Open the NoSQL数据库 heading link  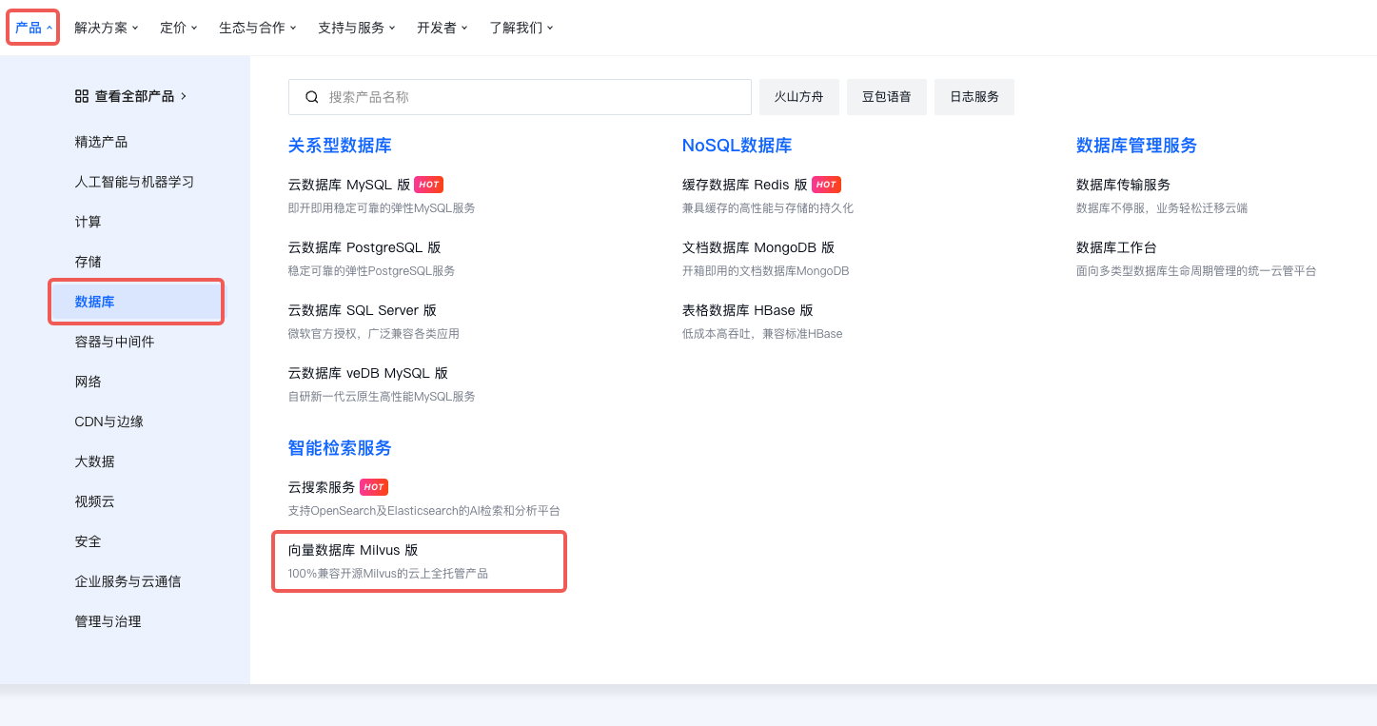(738, 146)
